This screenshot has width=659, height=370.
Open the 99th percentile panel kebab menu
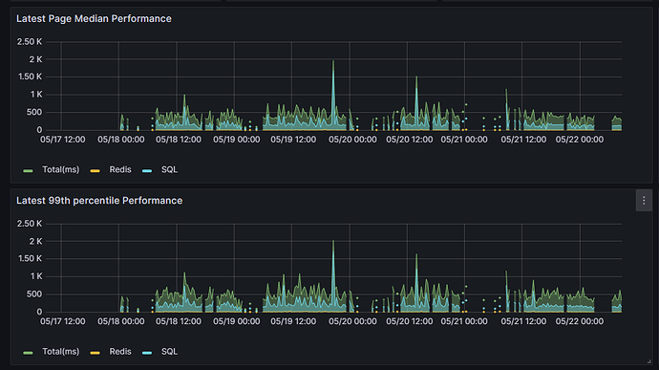(x=644, y=201)
